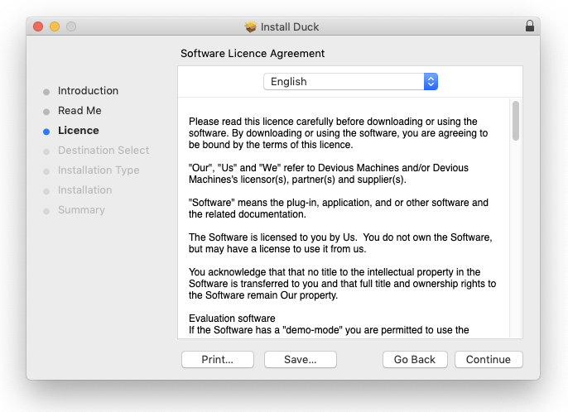The height and width of the screenshot is (412, 568).
Task: Click the package icon beside Install Duck
Action: [x=251, y=26]
